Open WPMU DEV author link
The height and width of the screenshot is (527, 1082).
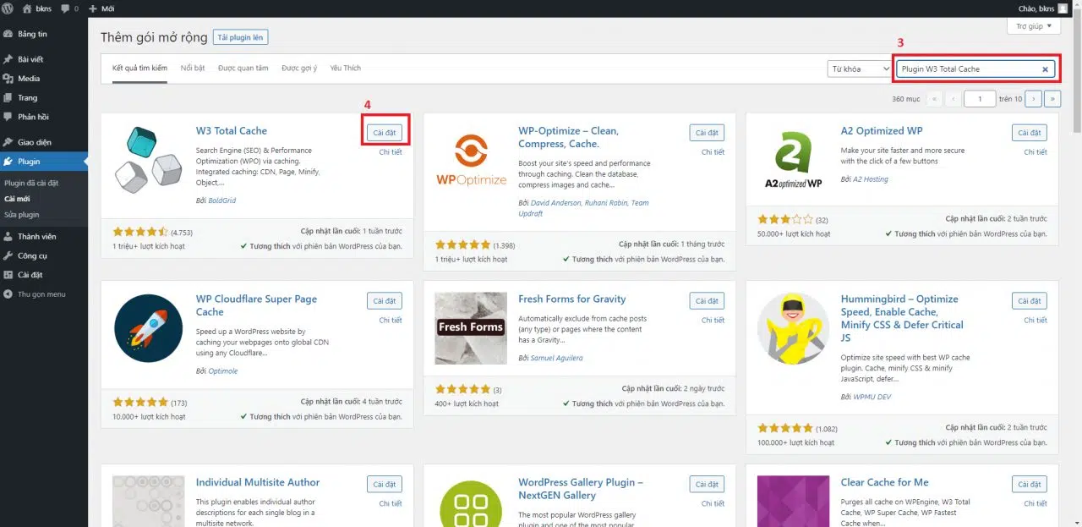(872, 397)
